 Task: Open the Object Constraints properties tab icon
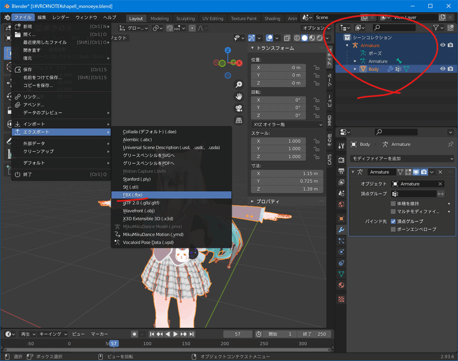point(341,263)
